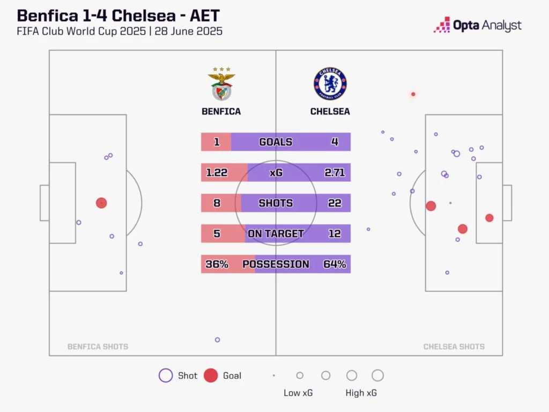
Task: Select the red Goal legend circle
Action: [211, 376]
